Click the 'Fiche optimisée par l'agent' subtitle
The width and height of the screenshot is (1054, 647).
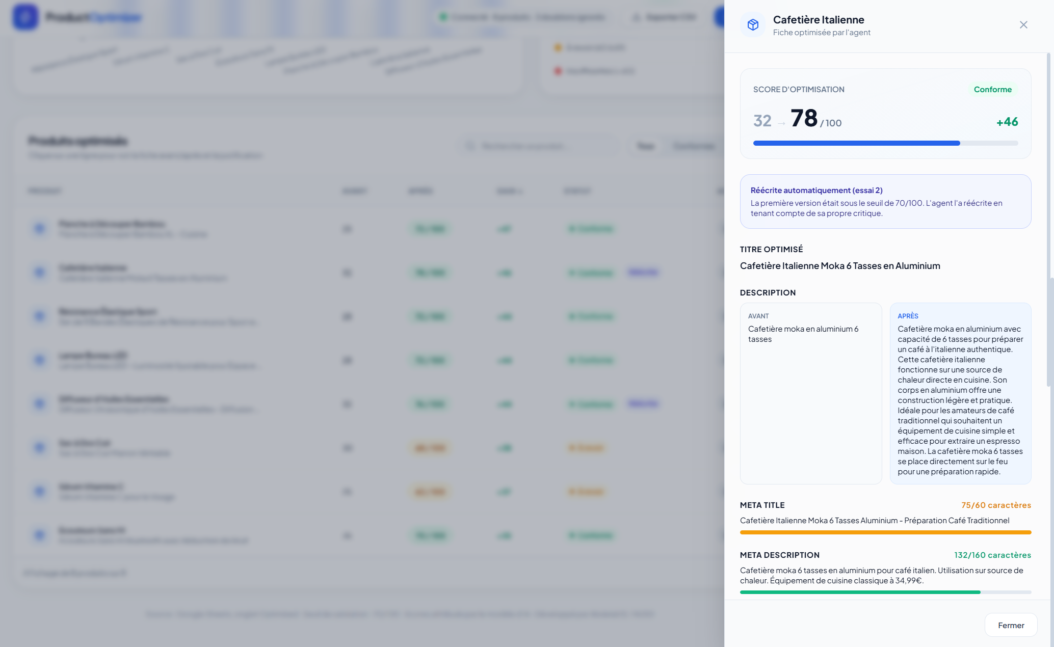pos(822,33)
